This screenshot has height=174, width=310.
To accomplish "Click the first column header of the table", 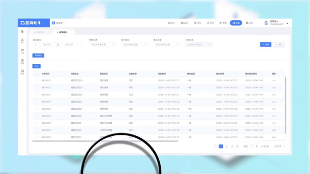I will [46, 74].
